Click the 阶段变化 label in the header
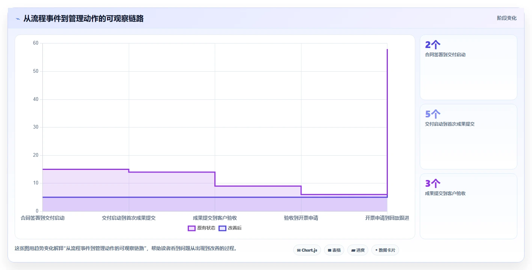The image size is (532, 270). pos(506,18)
